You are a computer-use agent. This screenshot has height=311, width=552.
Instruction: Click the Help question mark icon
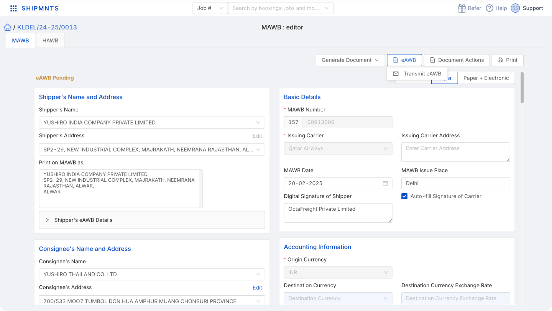coord(490,8)
